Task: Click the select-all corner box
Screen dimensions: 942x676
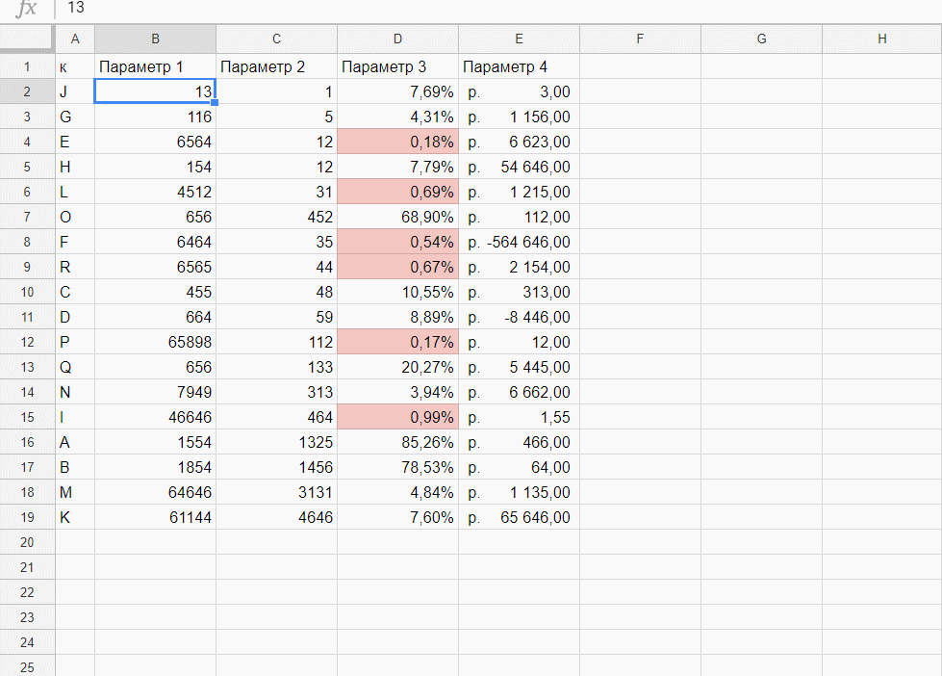Action: pos(27,39)
